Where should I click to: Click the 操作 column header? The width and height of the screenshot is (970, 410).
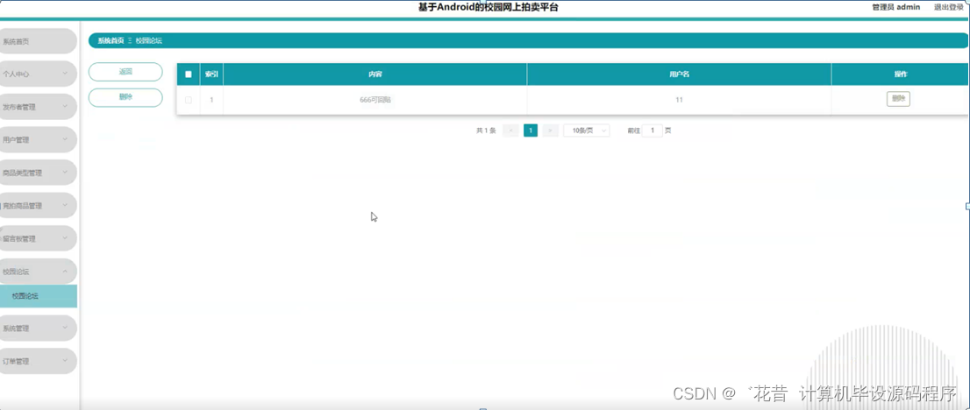[901, 74]
